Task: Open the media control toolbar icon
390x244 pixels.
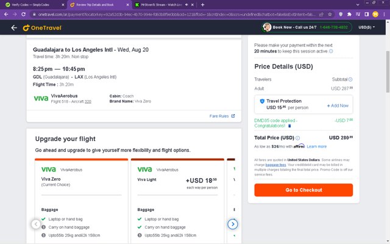Action: click(x=358, y=15)
